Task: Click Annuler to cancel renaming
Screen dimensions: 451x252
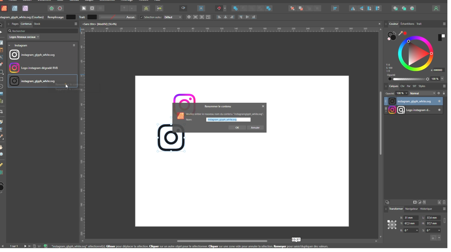Action: click(x=255, y=128)
